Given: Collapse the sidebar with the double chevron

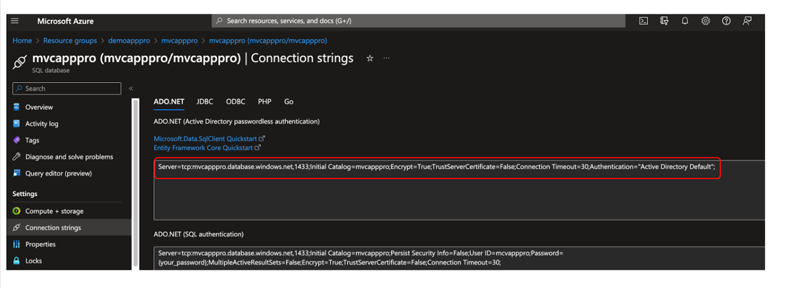Looking at the screenshot, I should (x=131, y=88).
